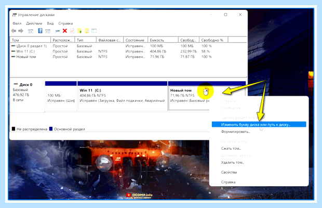Sort by the Тип column header
Viewport: 322px width, 208px height.
click(86, 40)
